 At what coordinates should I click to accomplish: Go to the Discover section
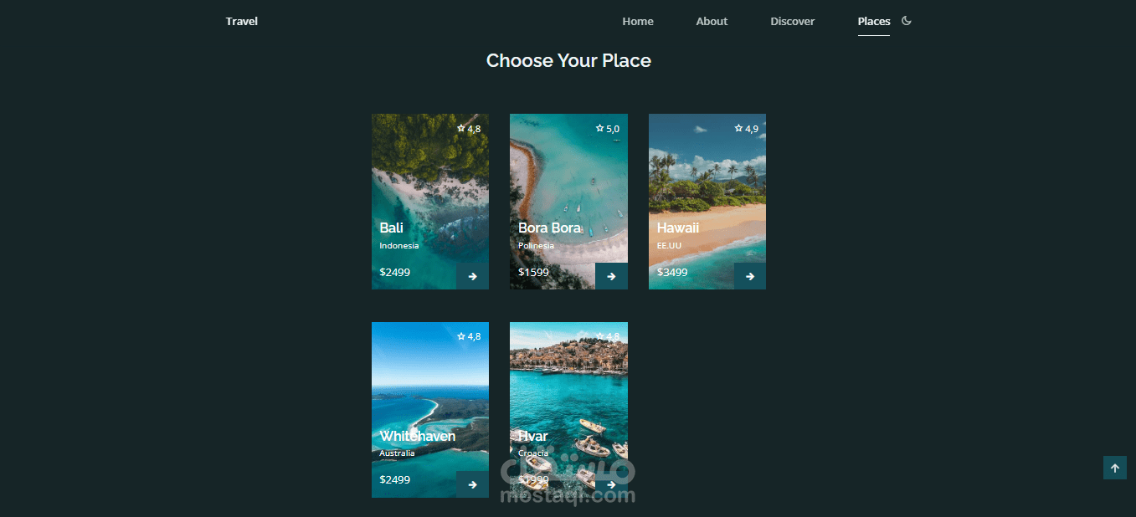point(792,22)
